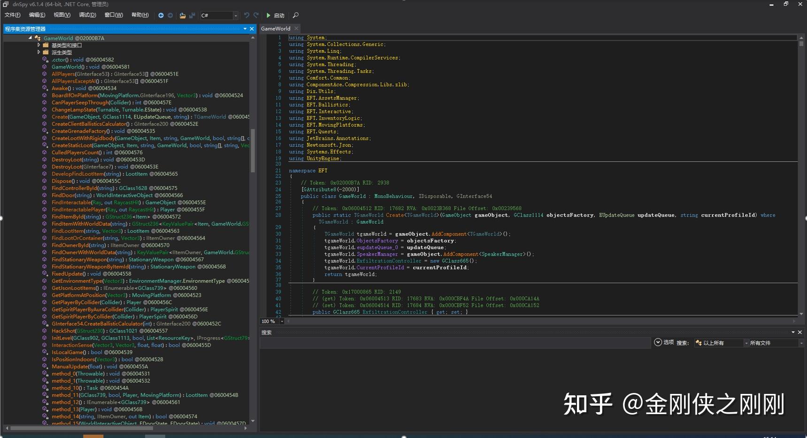807x438 pixels.
Task: Click the 派生类型 folder icon
Action: coord(46,53)
